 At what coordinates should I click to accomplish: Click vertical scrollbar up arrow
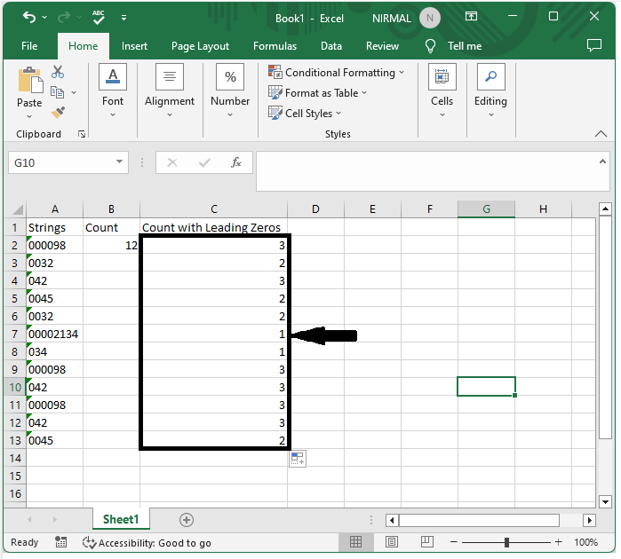point(605,209)
